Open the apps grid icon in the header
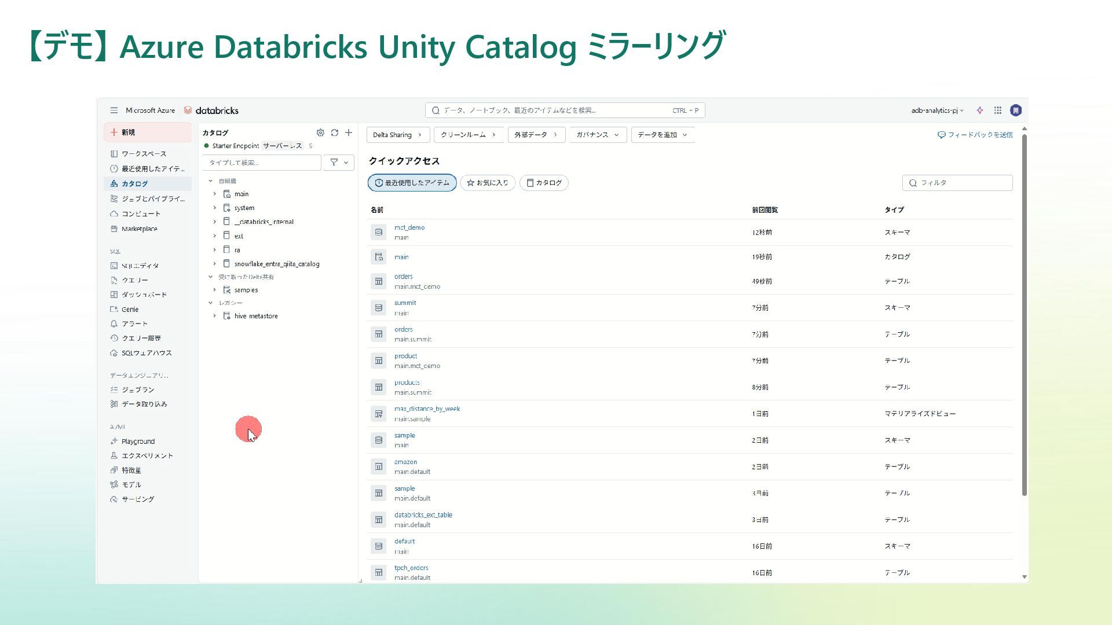 tap(998, 111)
